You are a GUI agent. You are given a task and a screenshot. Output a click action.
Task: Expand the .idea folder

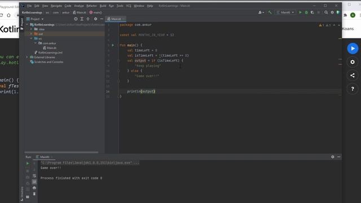(x=32, y=29)
